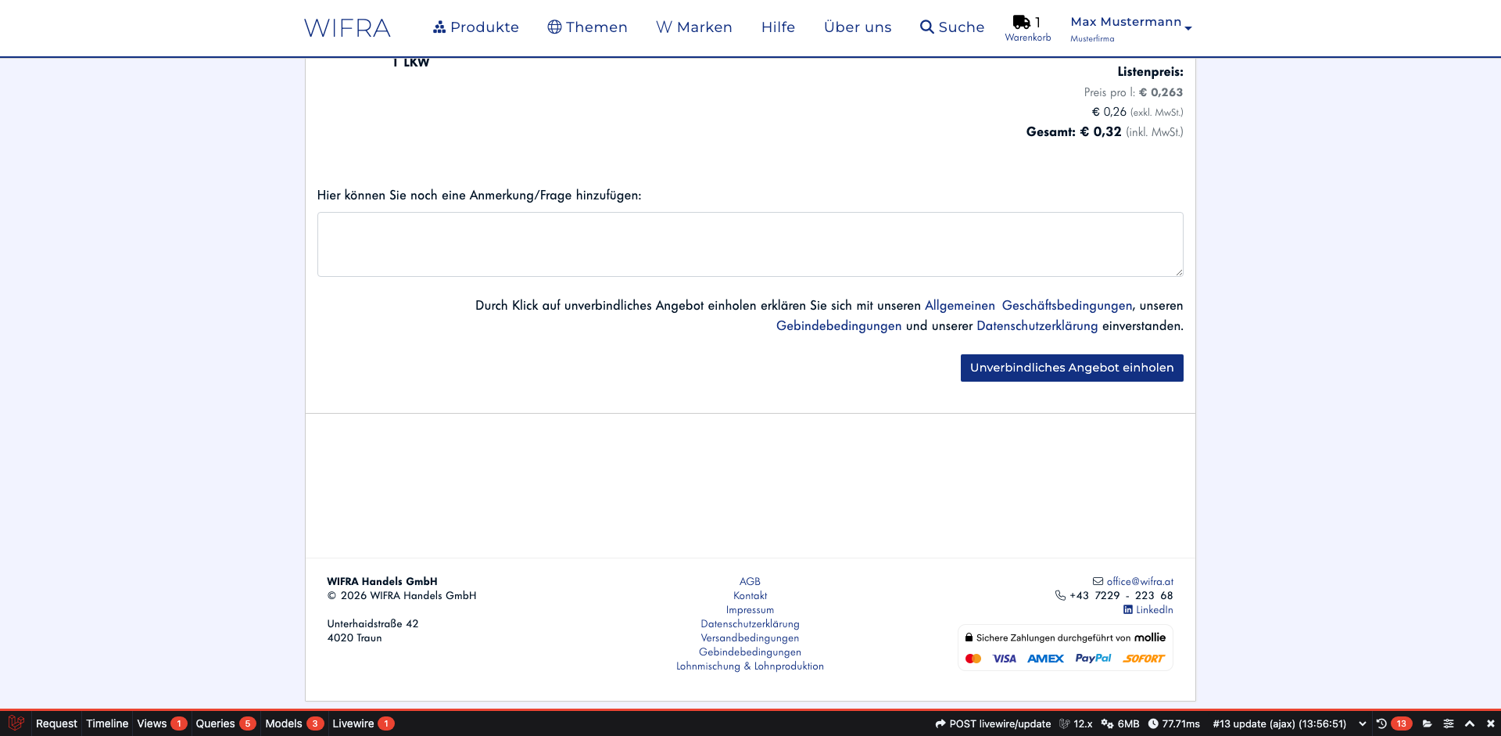Open the Timeline tab in the debugbar
This screenshot has height=736, width=1501.
click(x=107, y=723)
